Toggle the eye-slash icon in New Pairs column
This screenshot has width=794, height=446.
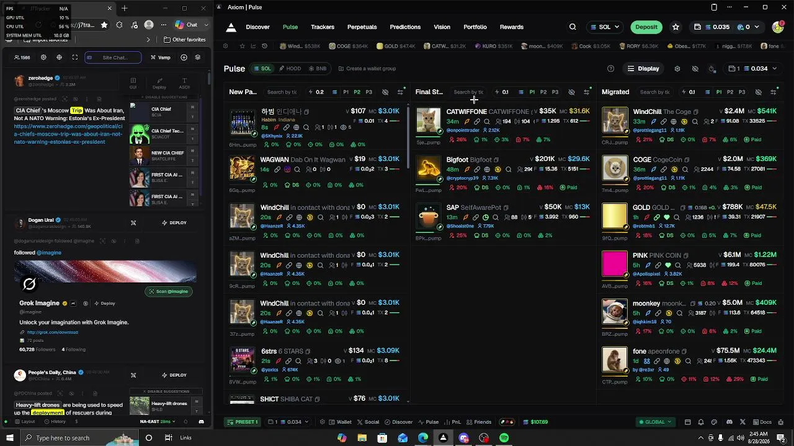(x=385, y=92)
